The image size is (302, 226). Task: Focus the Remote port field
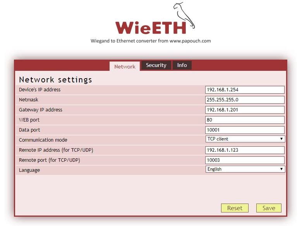[245, 160]
